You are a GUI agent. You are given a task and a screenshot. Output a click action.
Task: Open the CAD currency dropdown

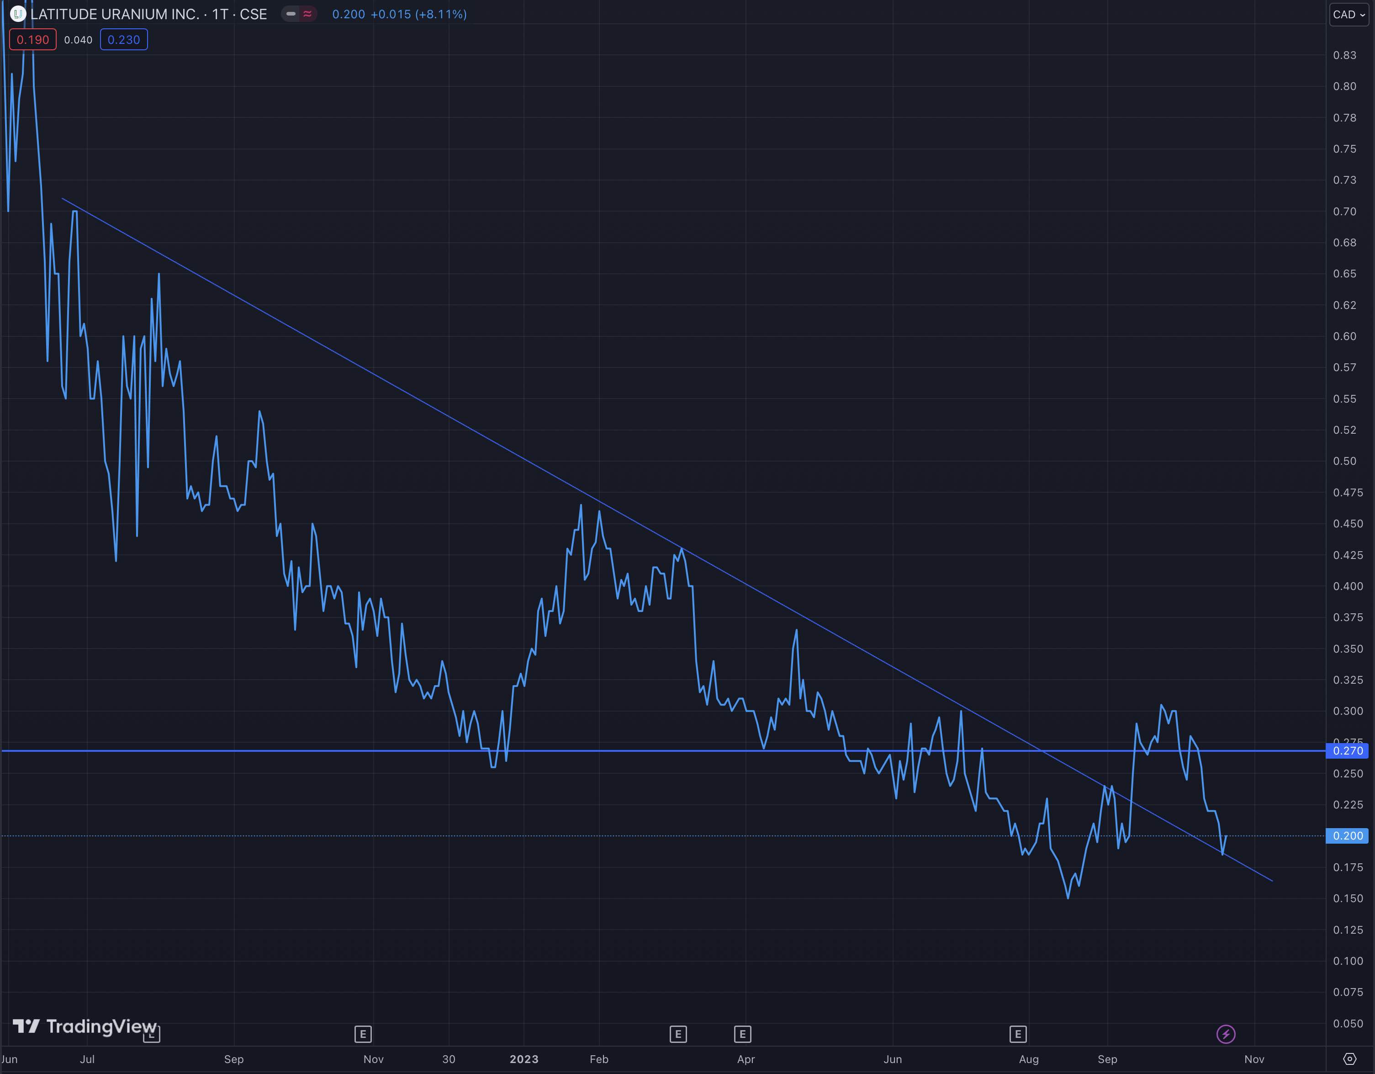1349,15
